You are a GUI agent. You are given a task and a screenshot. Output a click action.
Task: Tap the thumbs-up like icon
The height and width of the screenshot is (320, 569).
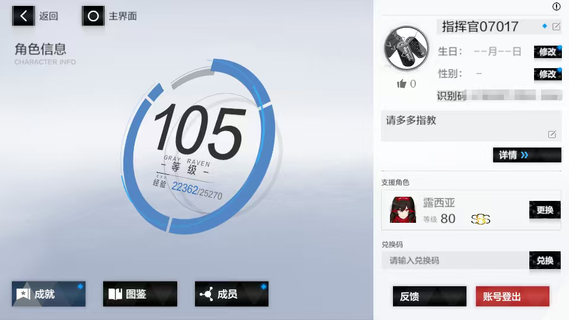point(402,84)
